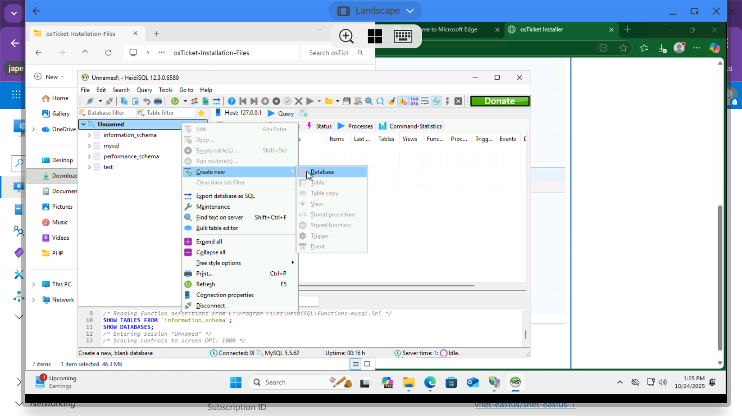Expand the test database node
The width and height of the screenshot is (742, 416).
(90, 167)
